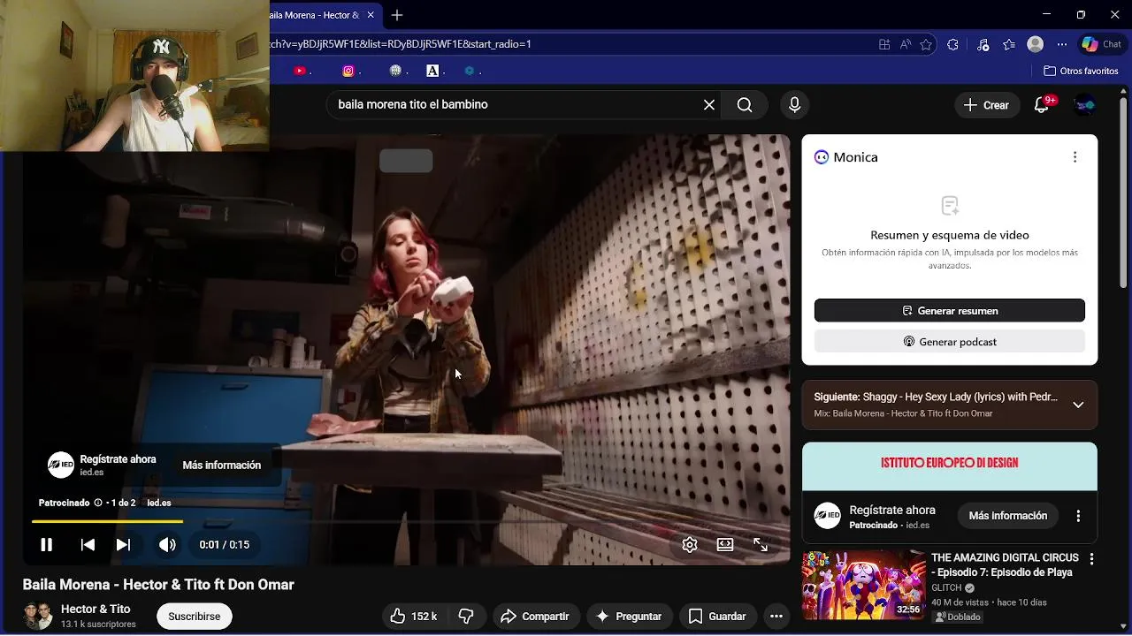Add page to favorites with star icon
Viewport: 1132px width, 636px height.
[x=926, y=44]
